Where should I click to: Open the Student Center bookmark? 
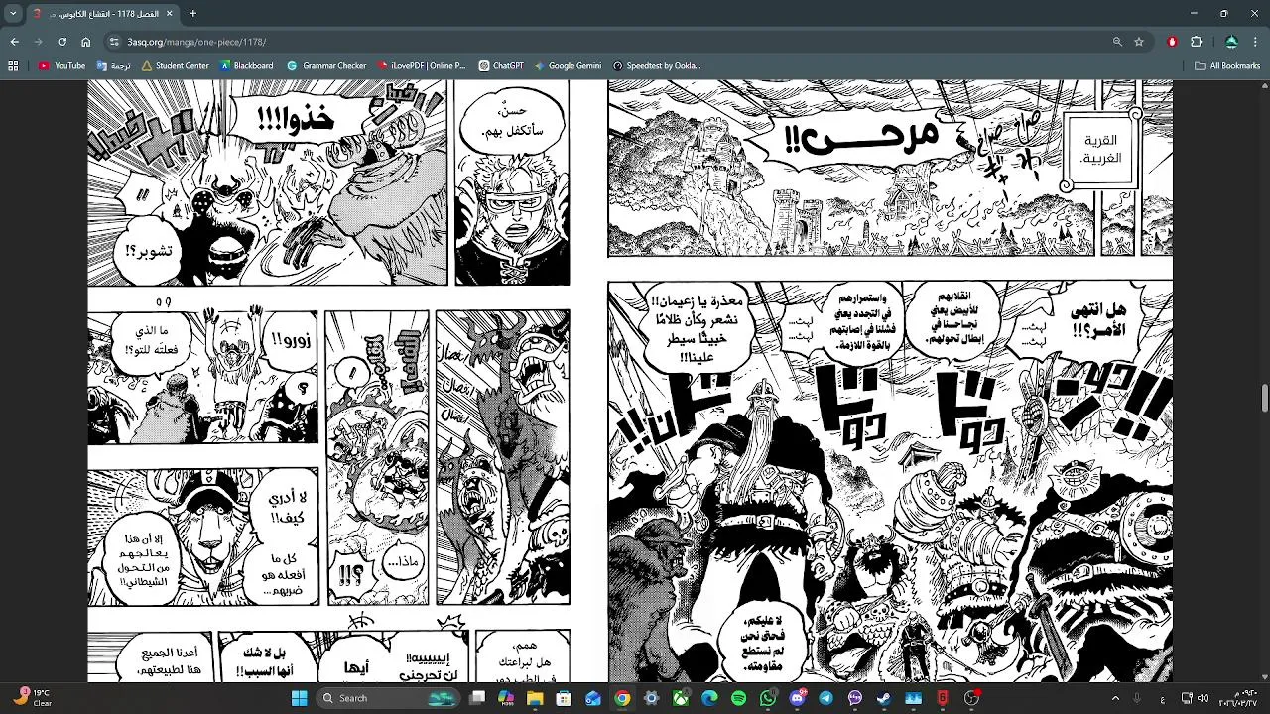click(176, 66)
